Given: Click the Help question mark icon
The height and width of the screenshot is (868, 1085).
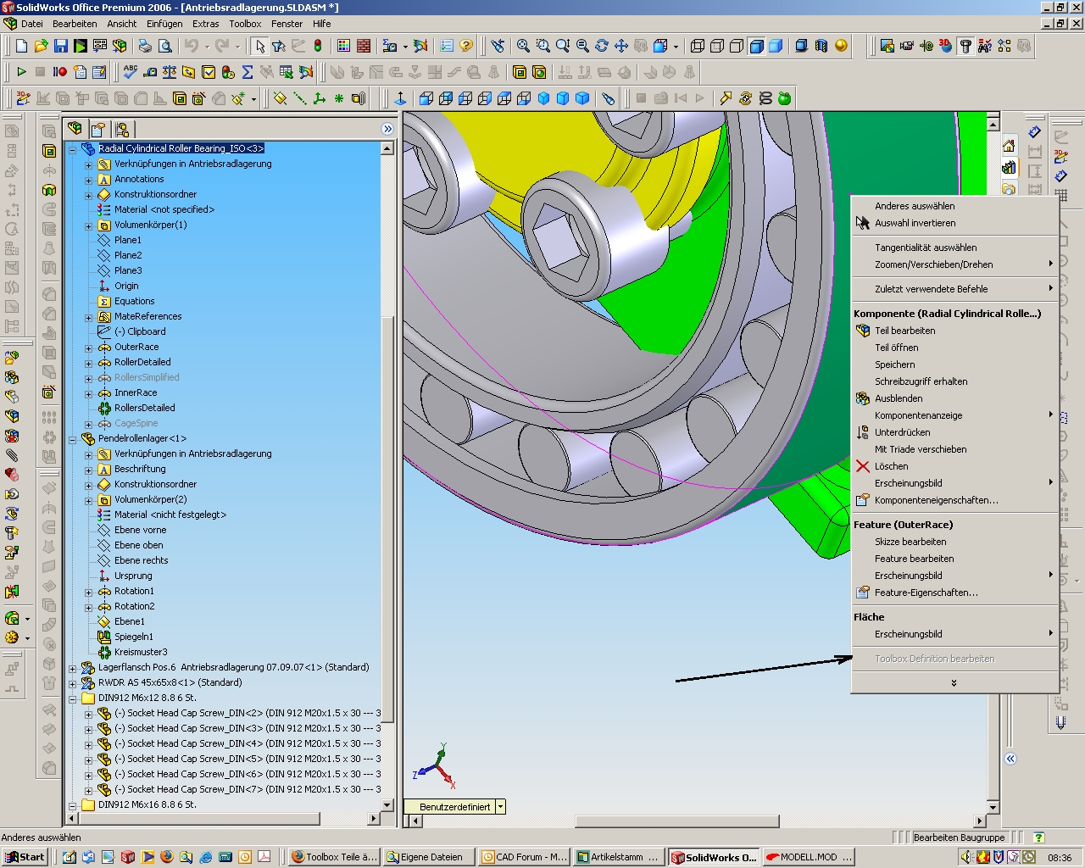Looking at the screenshot, I should (x=466, y=46).
